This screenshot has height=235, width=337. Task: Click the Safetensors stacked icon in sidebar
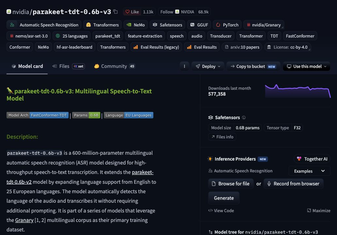coord(211,117)
